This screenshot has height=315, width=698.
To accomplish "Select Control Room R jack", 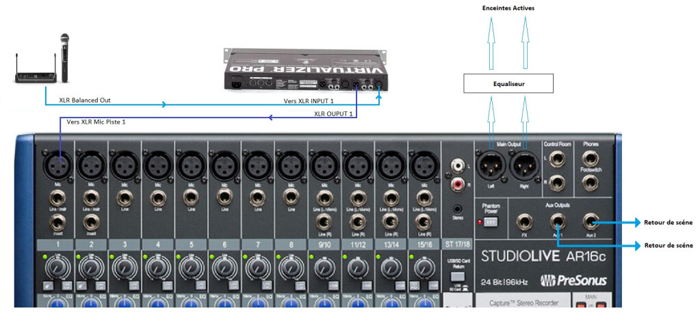I will (x=557, y=182).
